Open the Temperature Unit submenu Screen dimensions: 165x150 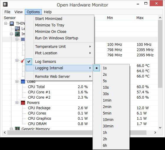click(60, 47)
